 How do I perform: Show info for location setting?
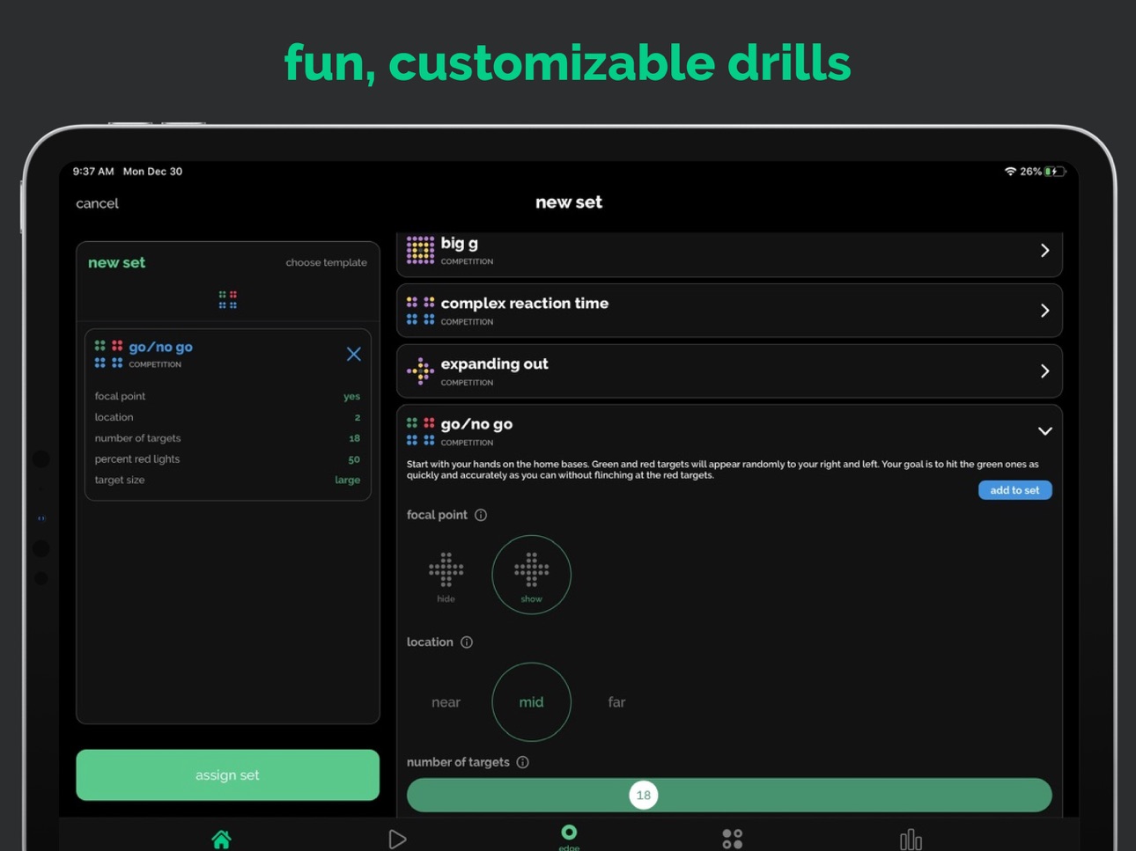pos(467,642)
